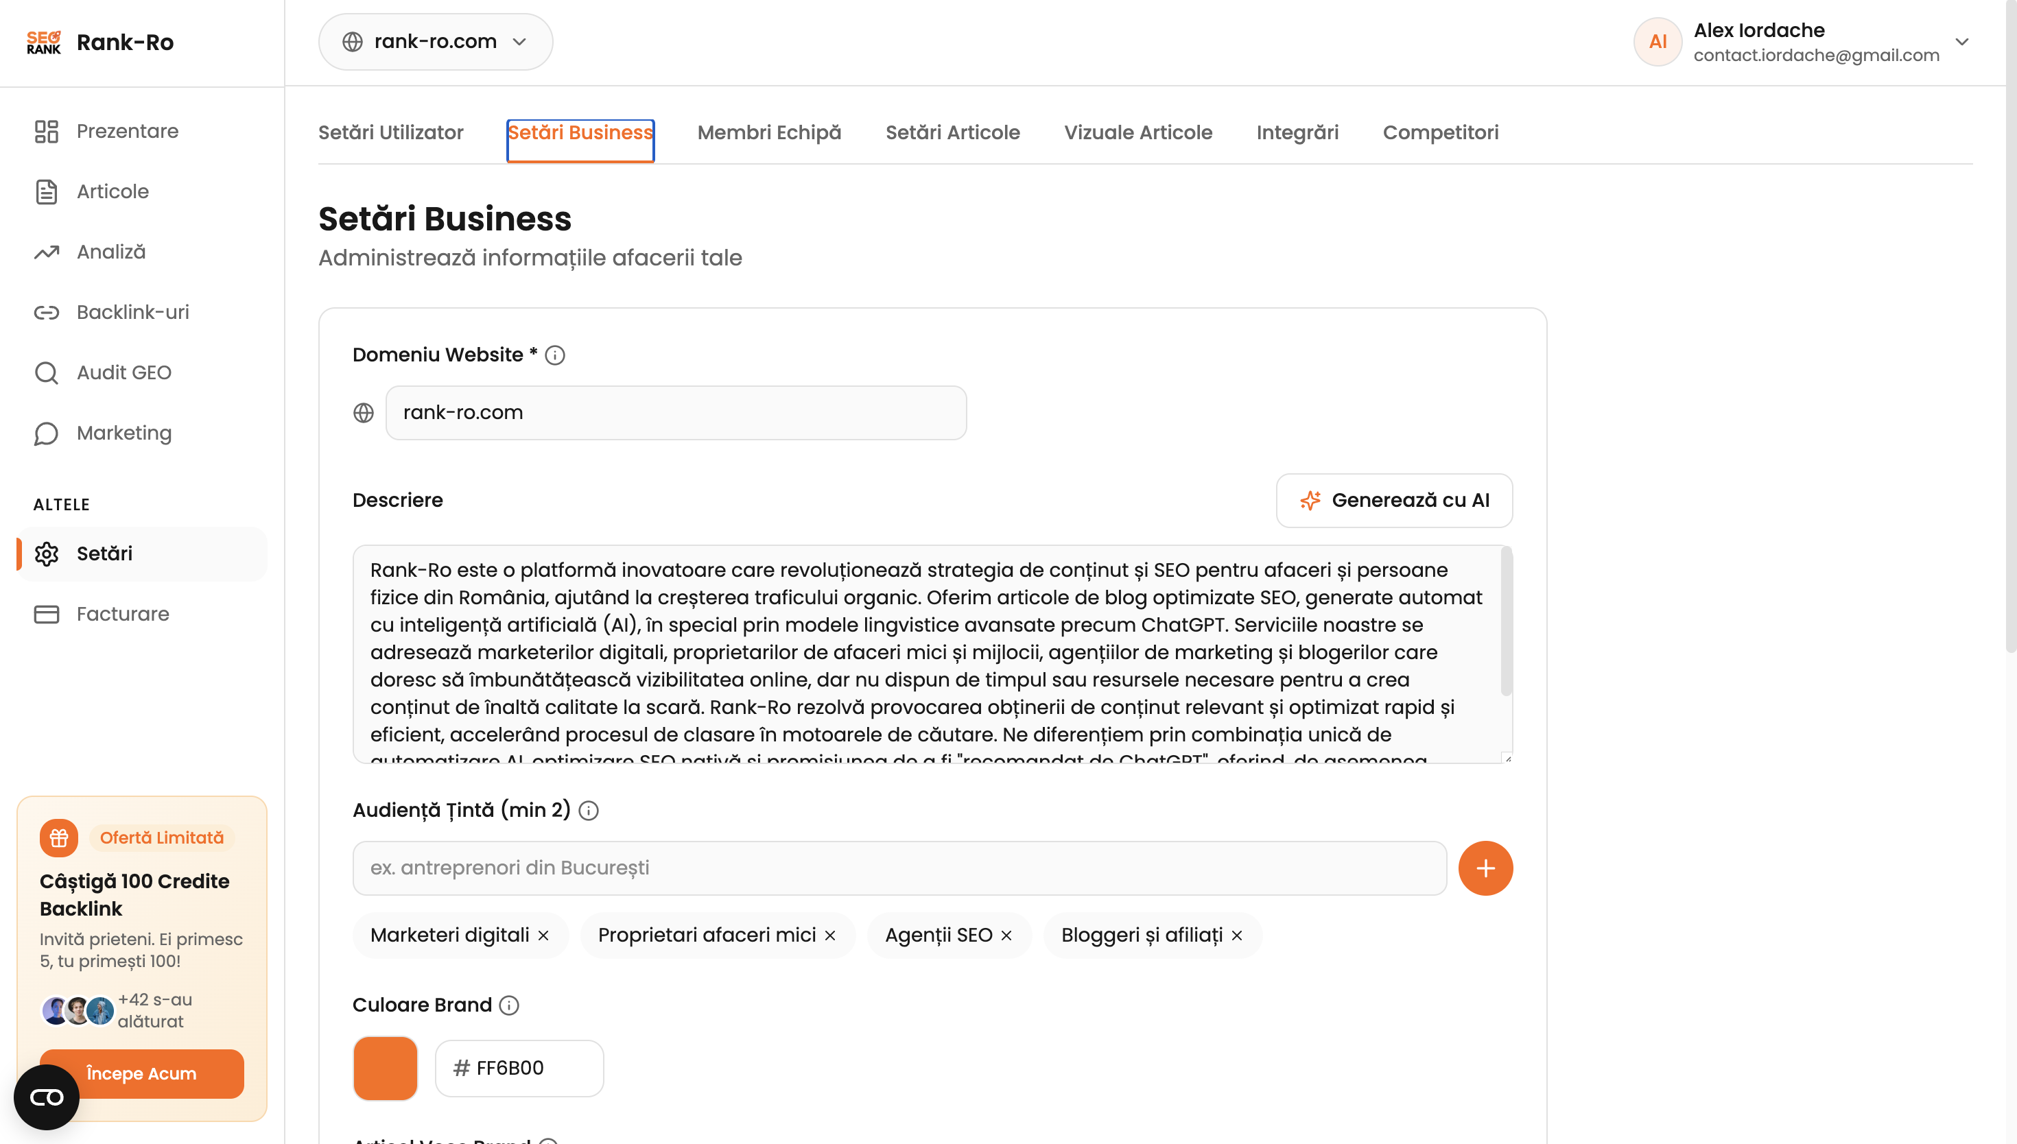Open Audit GEO search icon
This screenshot has width=2017, height=1144.
(x=47, y=372)
